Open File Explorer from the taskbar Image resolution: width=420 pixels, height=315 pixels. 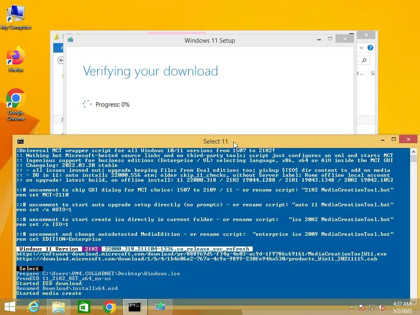58,307
